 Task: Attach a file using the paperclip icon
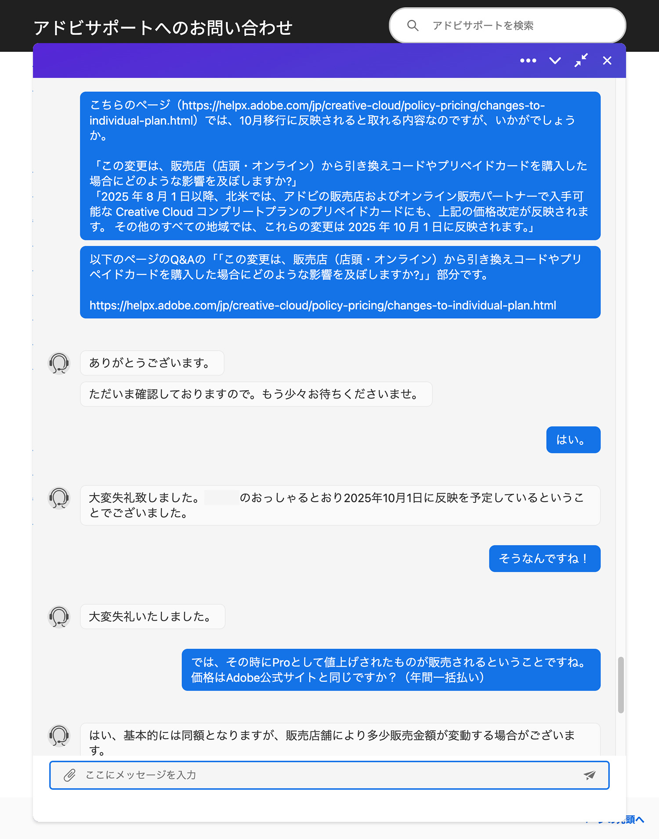69,775
